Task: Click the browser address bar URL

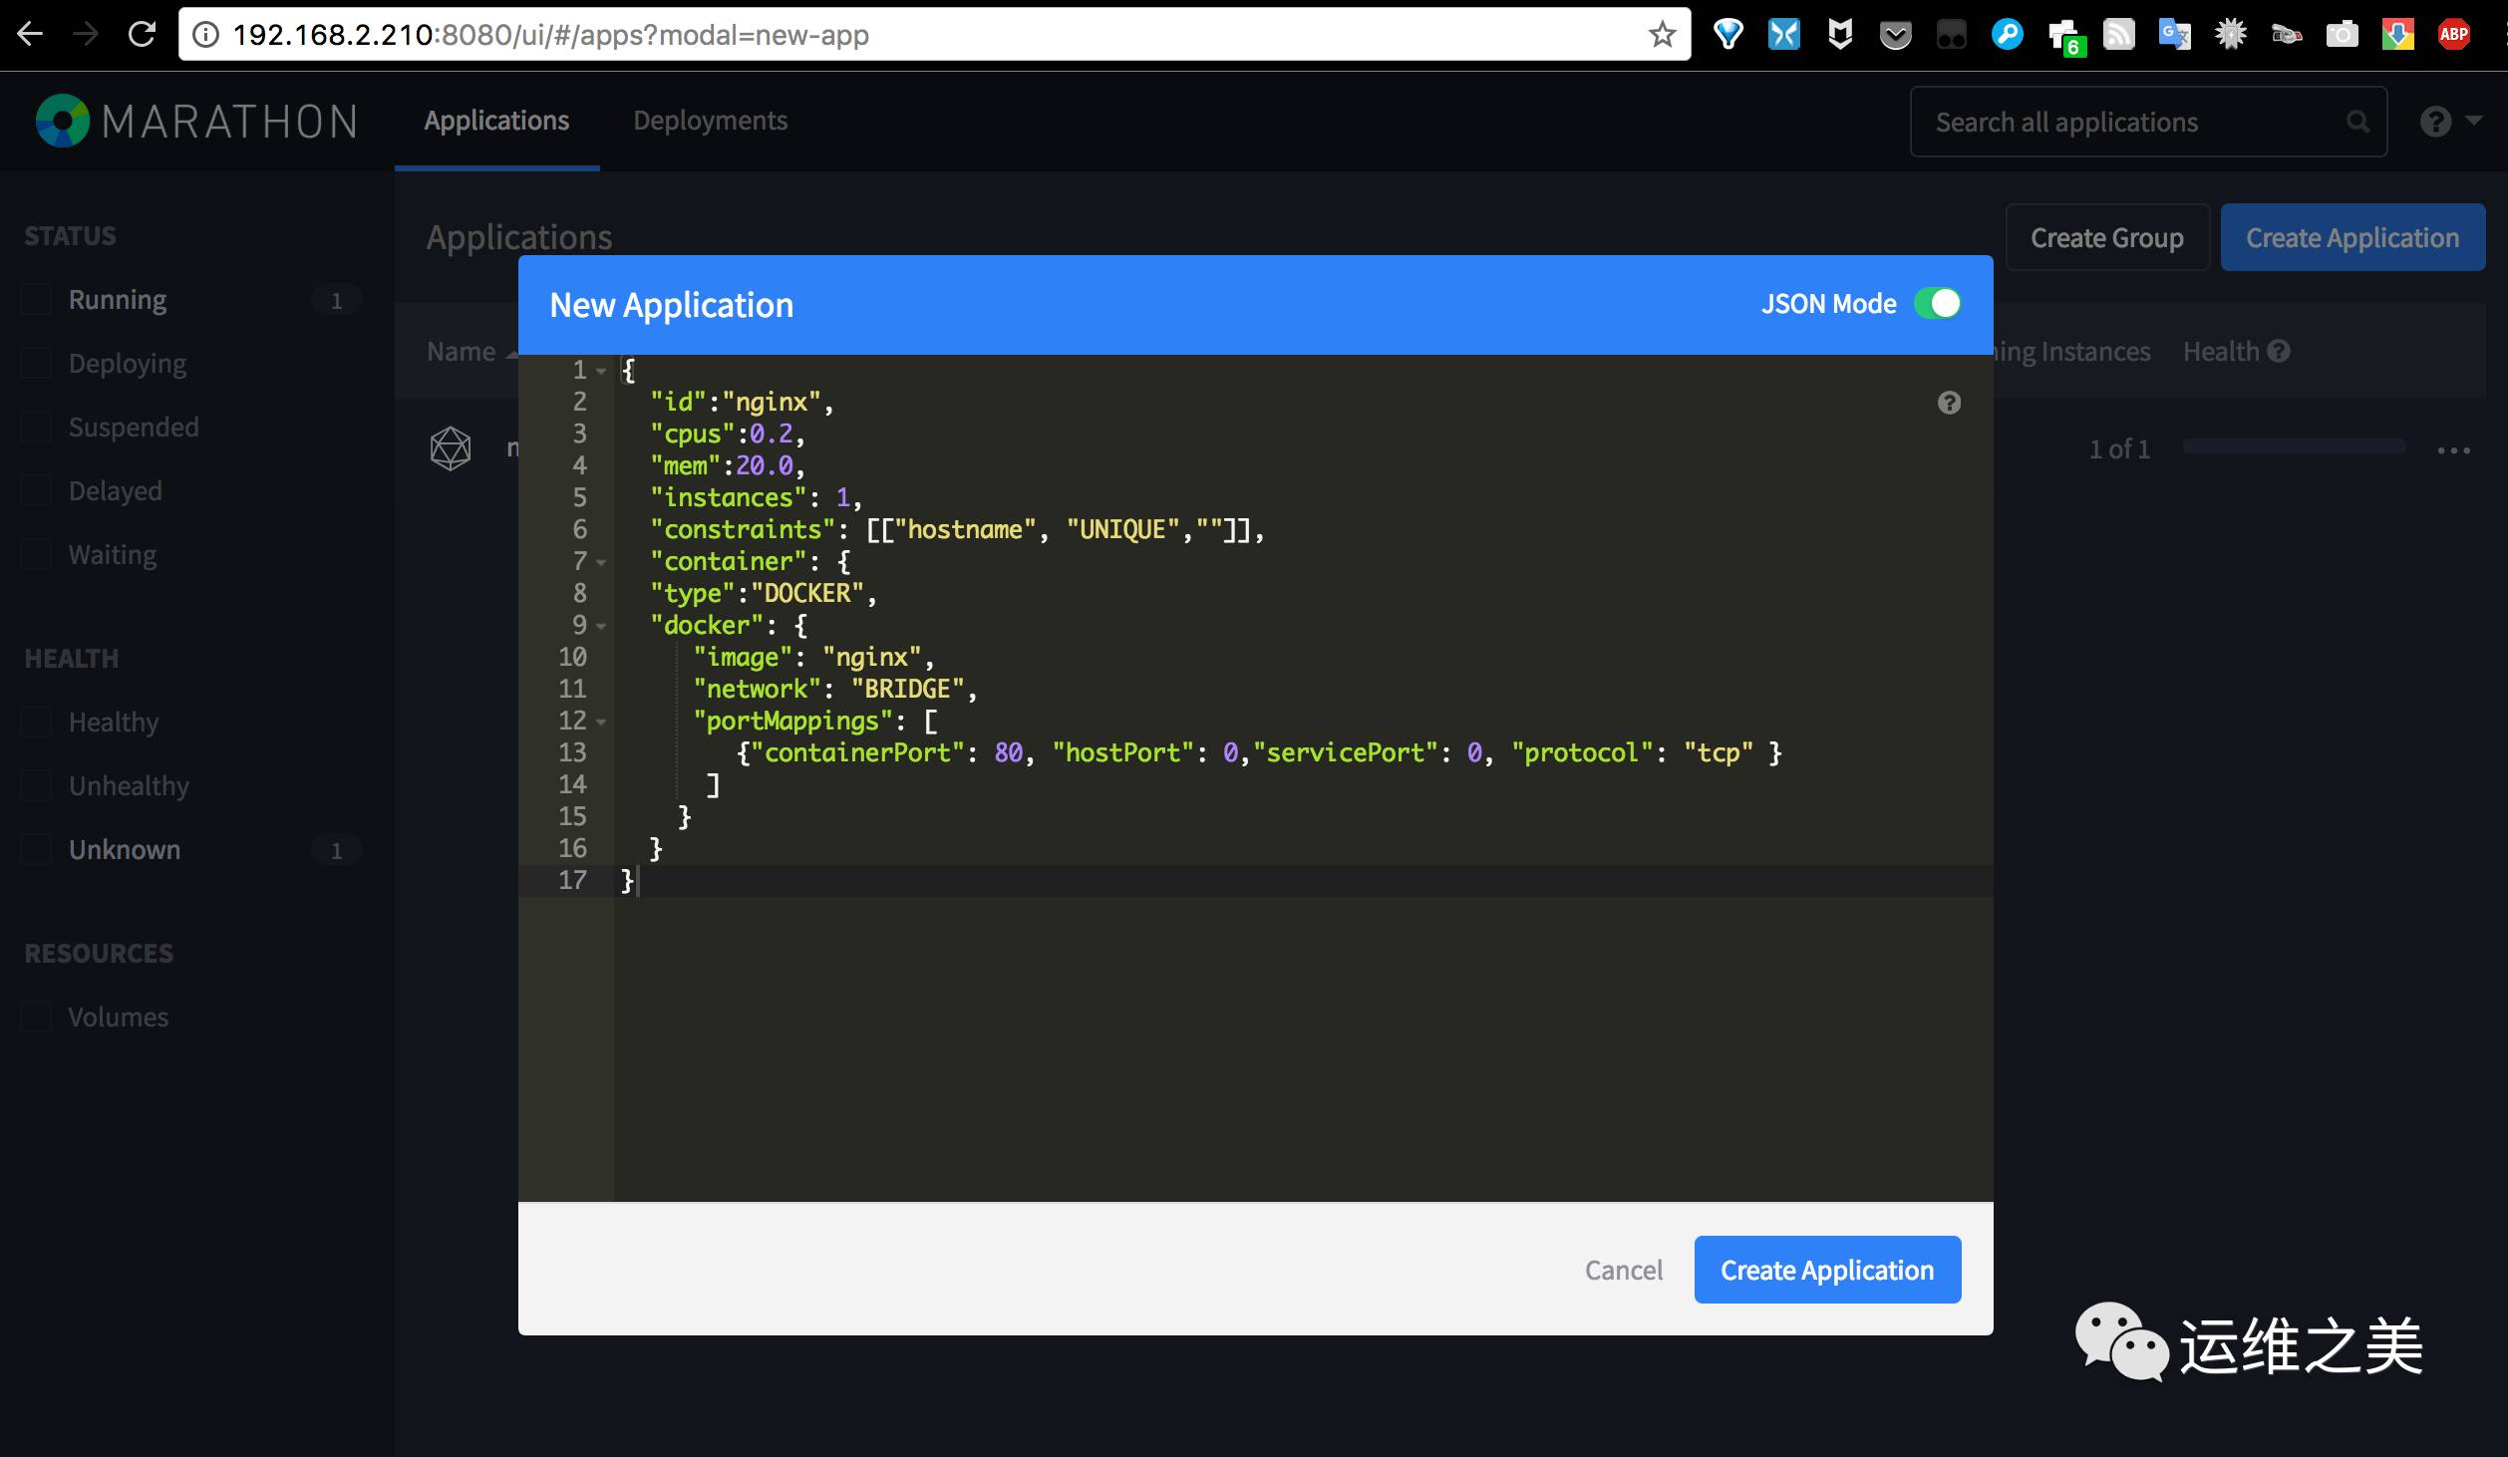Action: coord(551,35)
